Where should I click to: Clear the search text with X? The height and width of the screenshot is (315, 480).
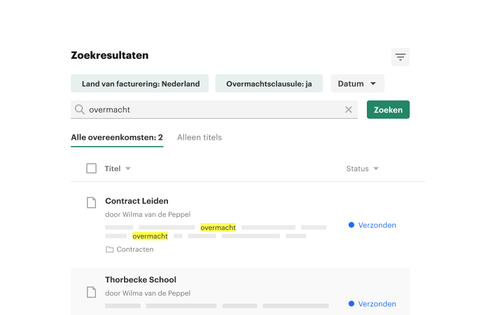coord(349,110)
